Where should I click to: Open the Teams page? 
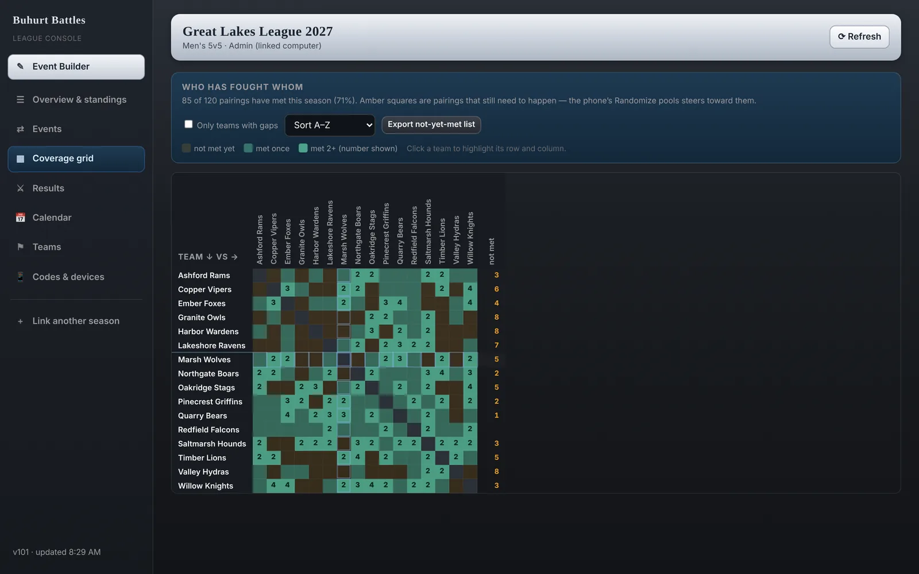point(76,247)
